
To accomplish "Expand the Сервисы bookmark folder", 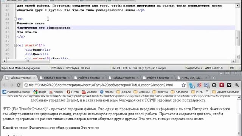I will click(x=142, y=92).
